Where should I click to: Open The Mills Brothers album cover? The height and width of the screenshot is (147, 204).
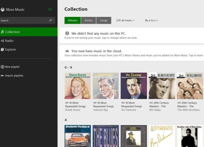tap(190, 86)
